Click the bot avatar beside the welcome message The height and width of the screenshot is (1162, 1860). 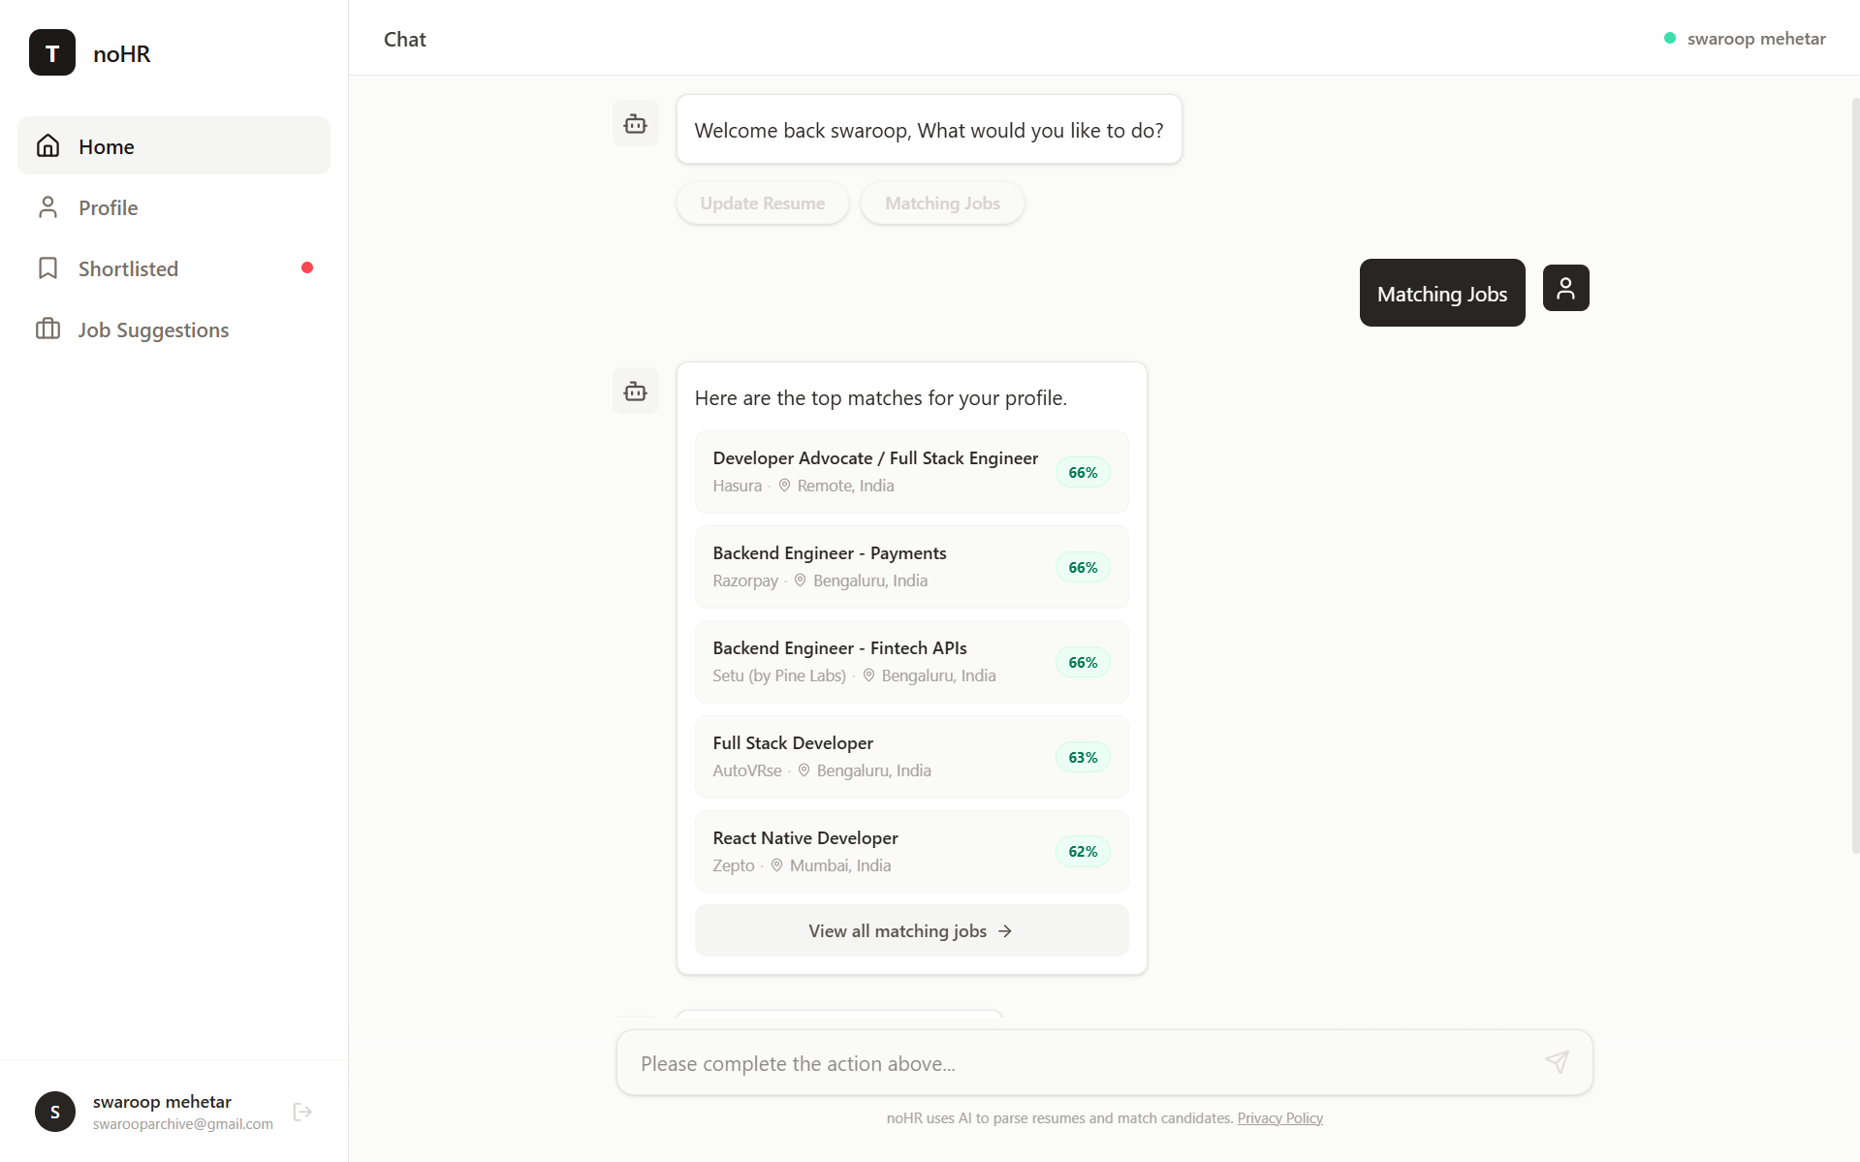635,123
